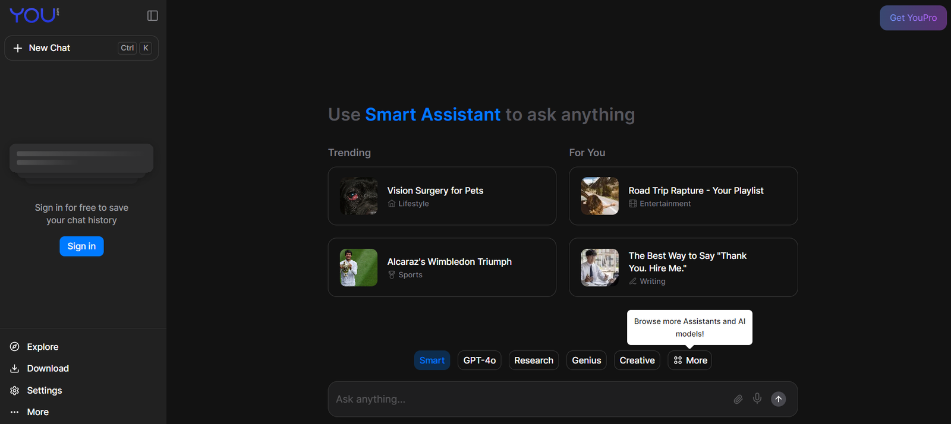Image resolution: width=951 pixels, height=424 pixels.
Task: Open Settings in the sidebar
Action: pyautogui.click(x=44, y=390)
